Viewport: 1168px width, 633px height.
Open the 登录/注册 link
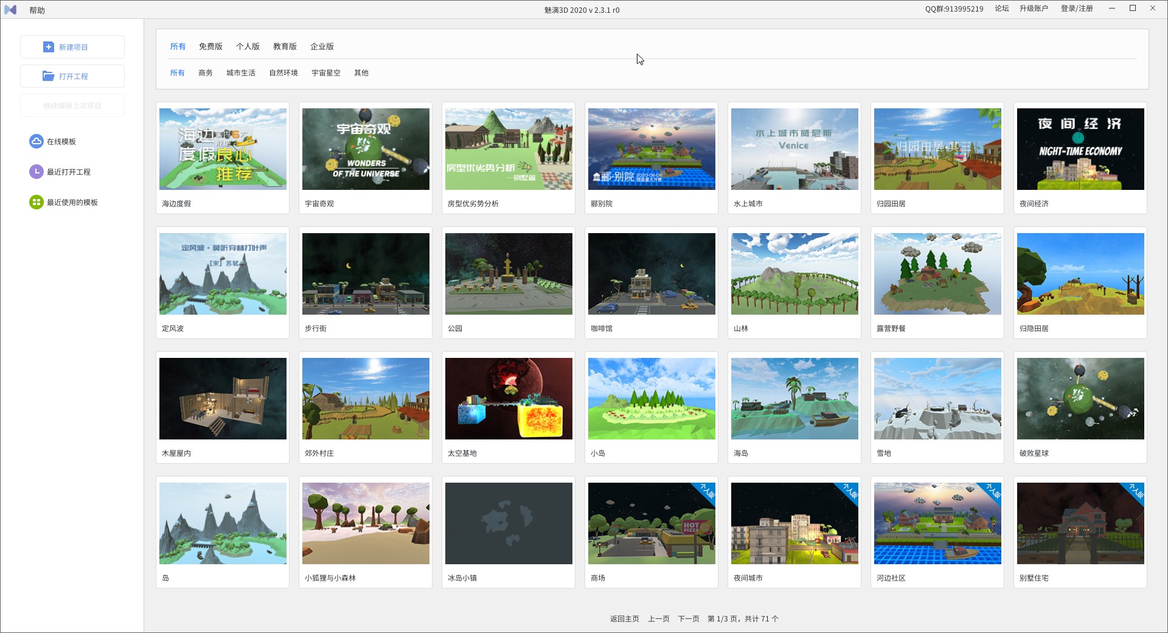[x=1077, y=9]
